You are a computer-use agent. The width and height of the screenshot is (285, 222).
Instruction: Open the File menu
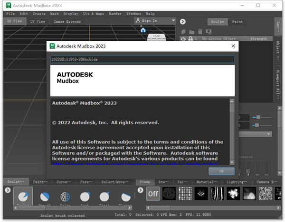tap(10, 14)
